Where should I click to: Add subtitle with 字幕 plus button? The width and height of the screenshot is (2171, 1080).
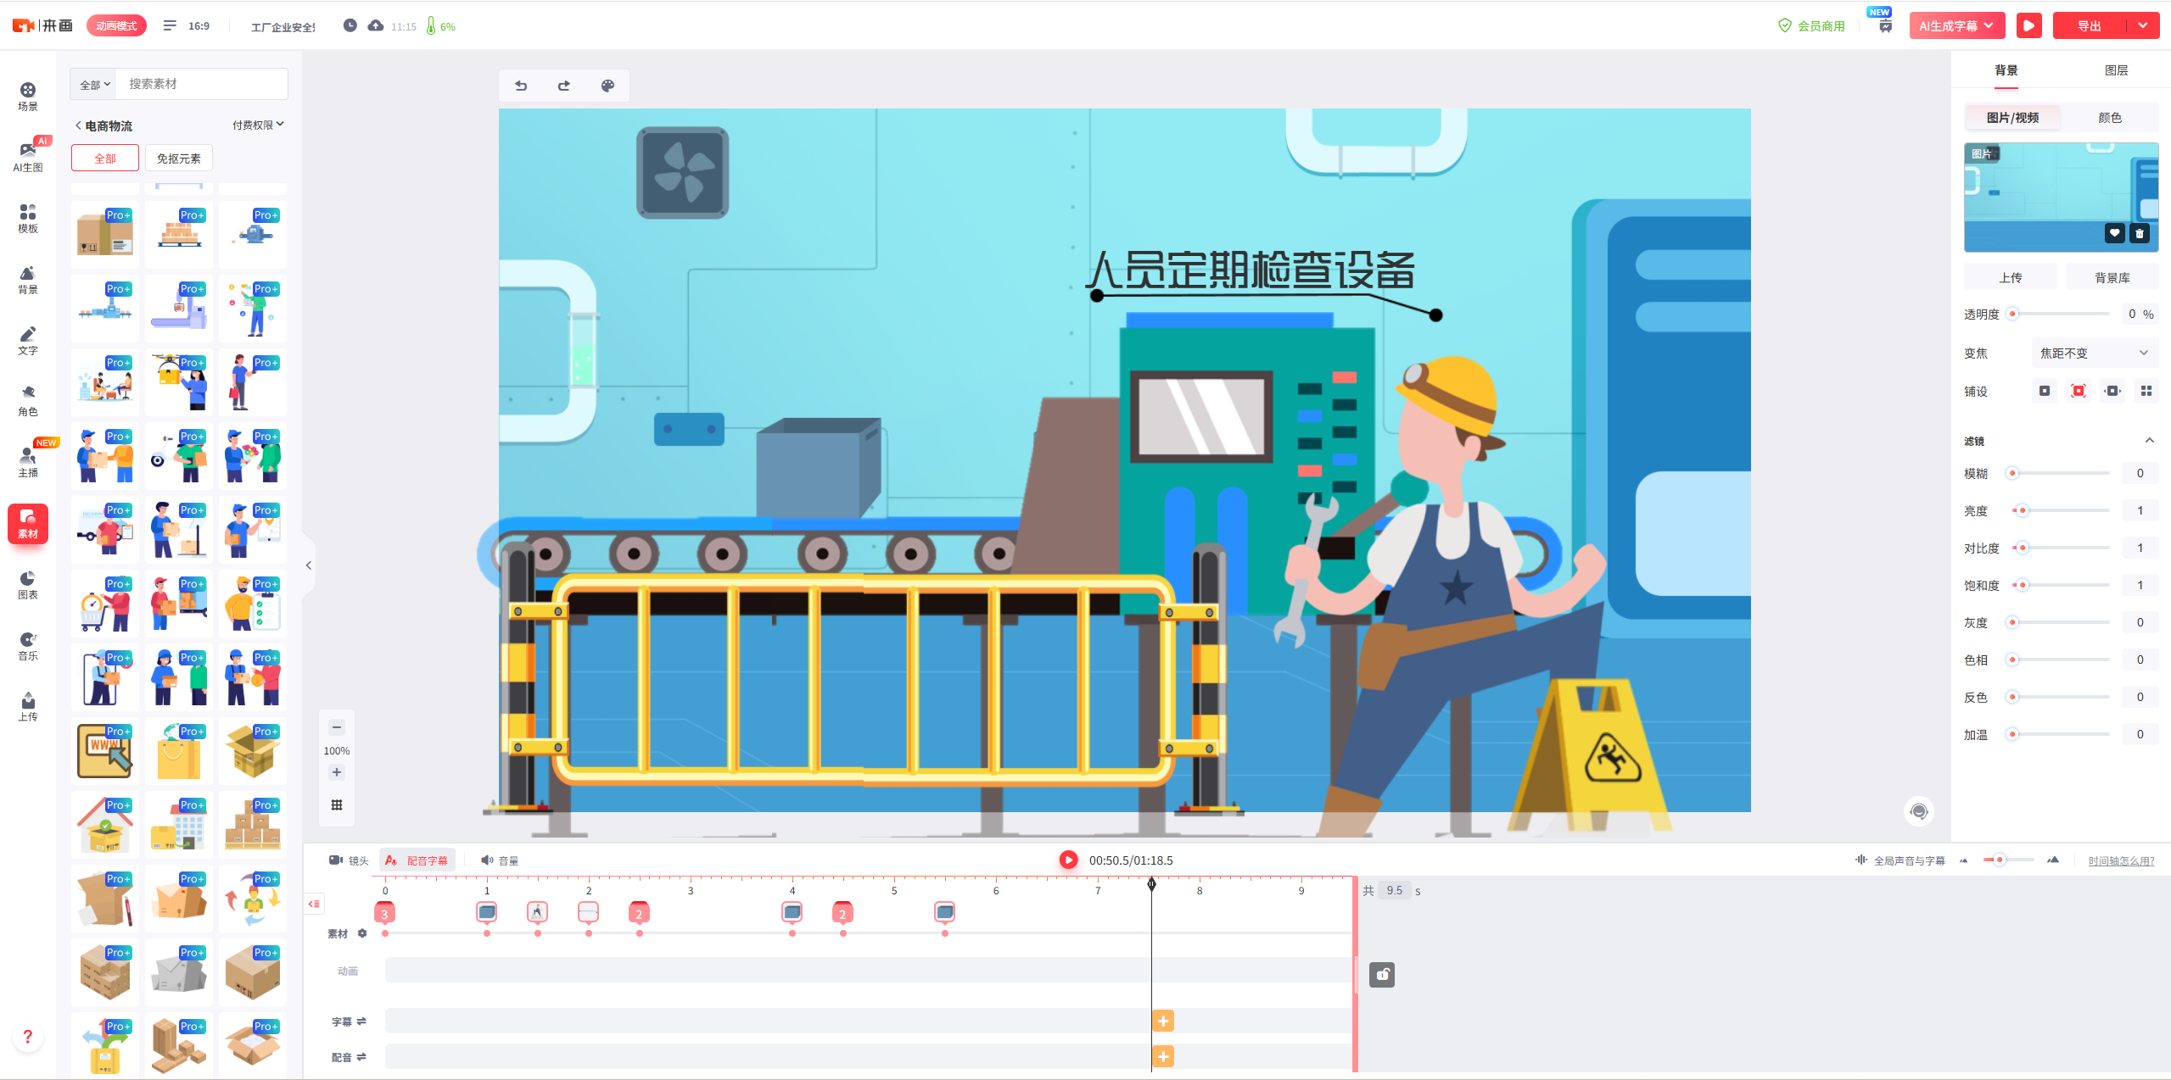1163,1022
